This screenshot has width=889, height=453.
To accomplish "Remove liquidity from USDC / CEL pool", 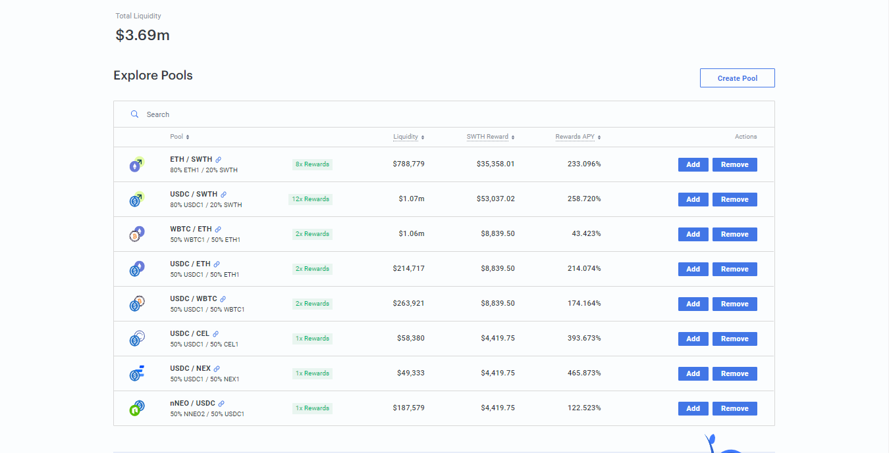I will (x=735, y=339).
